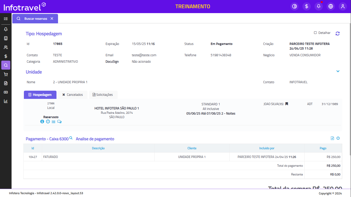351x197 pixels.
Task: Open the Solicitações tab
Action: point(103,95)
